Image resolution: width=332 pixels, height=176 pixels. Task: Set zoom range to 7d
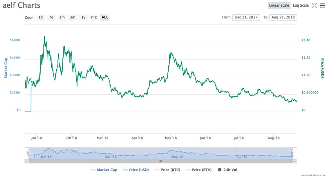click(x=51, y=17)
